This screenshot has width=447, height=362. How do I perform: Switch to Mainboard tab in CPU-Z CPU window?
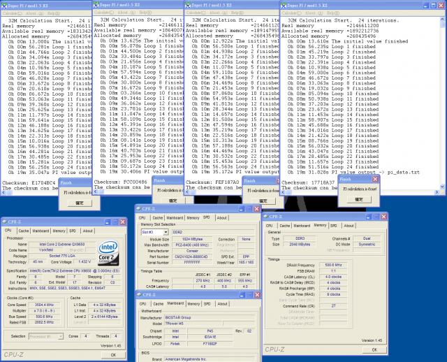(41, 231)
